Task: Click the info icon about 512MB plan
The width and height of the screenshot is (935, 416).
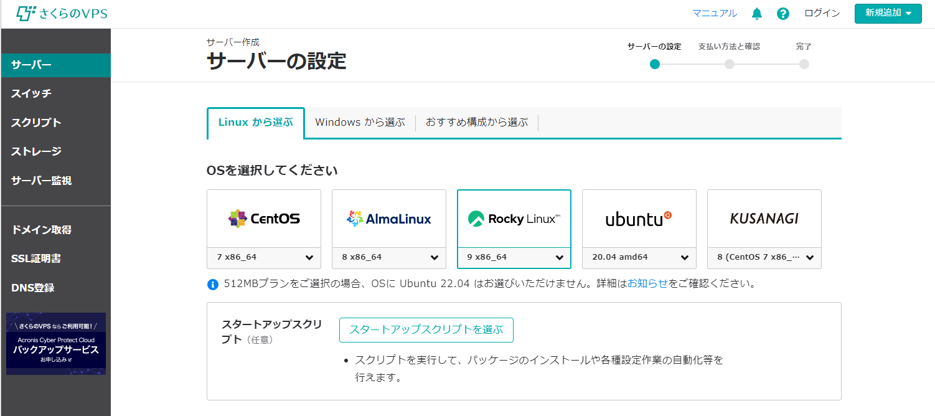Action: coord(212,284)
